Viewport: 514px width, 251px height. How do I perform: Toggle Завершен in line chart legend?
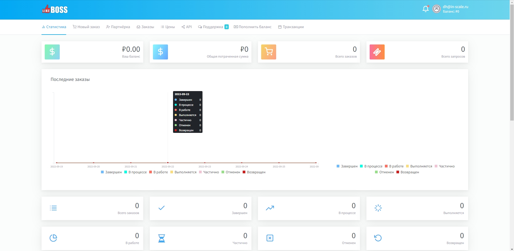pos(111,172)
